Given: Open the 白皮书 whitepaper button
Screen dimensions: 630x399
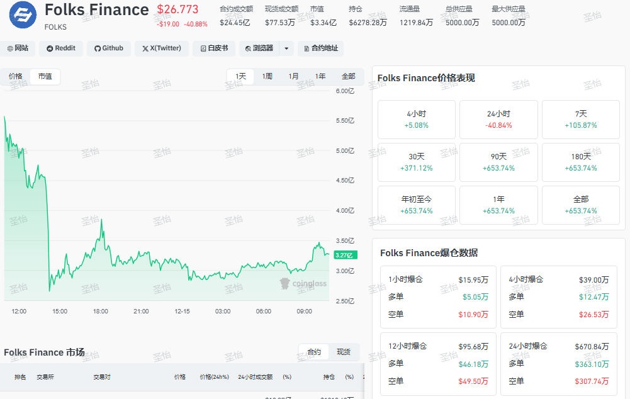Looking at the screenshot, I should (214, 48).
